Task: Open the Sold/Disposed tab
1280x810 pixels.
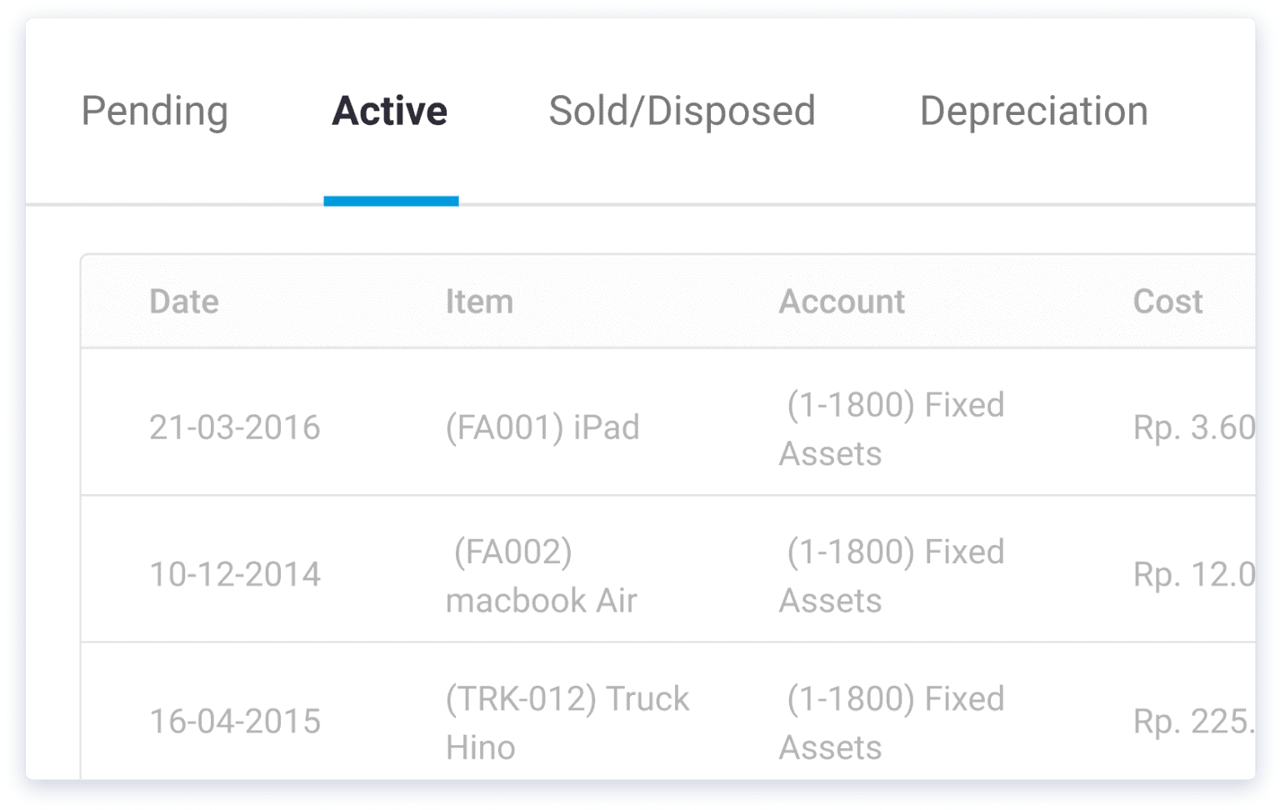Action: 682,111
